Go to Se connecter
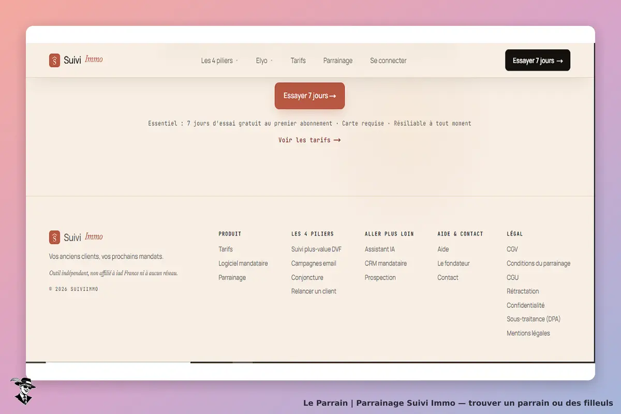Image resolution: width=621 pixels, height=414 pixels. tap(388, 61)
